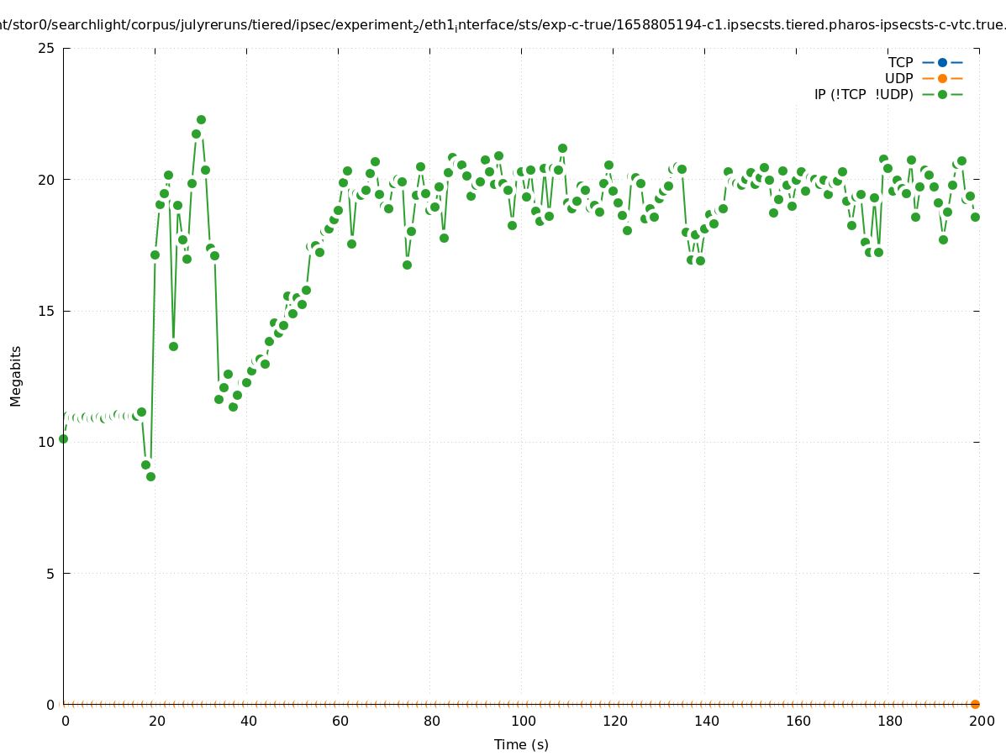Image resolution: width=1006 pixels, height=756 pixels.
Task: Click the x-axis tick label 100
Action: (x=523, y=721)
